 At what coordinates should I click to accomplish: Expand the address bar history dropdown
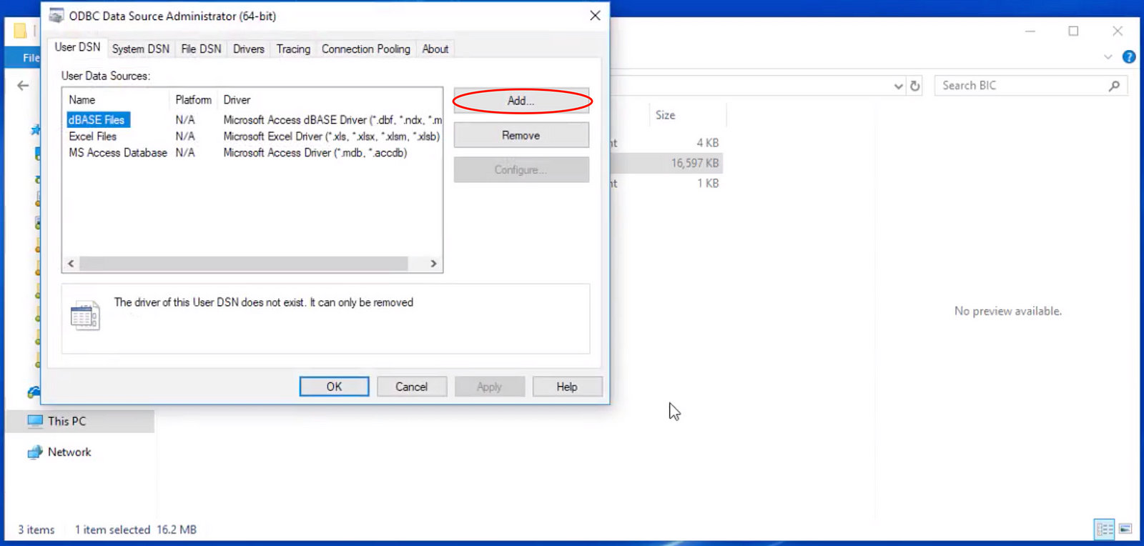898,86
